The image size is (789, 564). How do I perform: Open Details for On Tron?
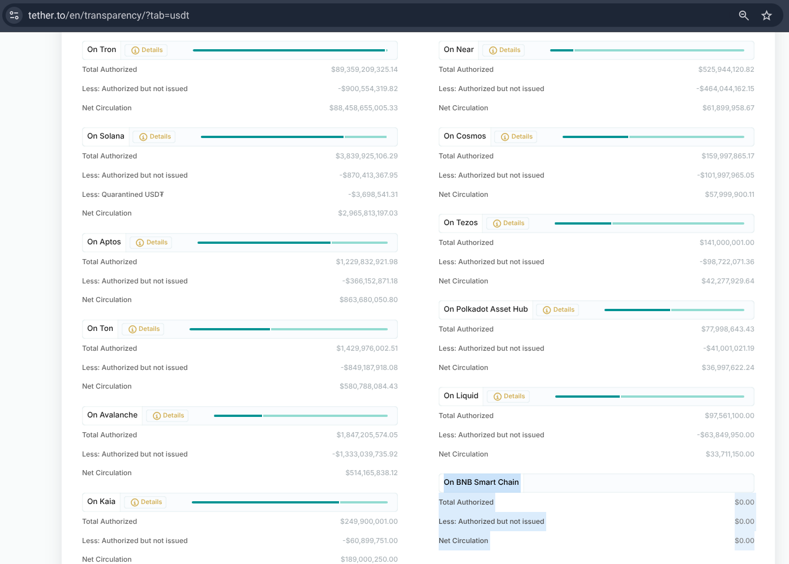[x=147, y=50]
